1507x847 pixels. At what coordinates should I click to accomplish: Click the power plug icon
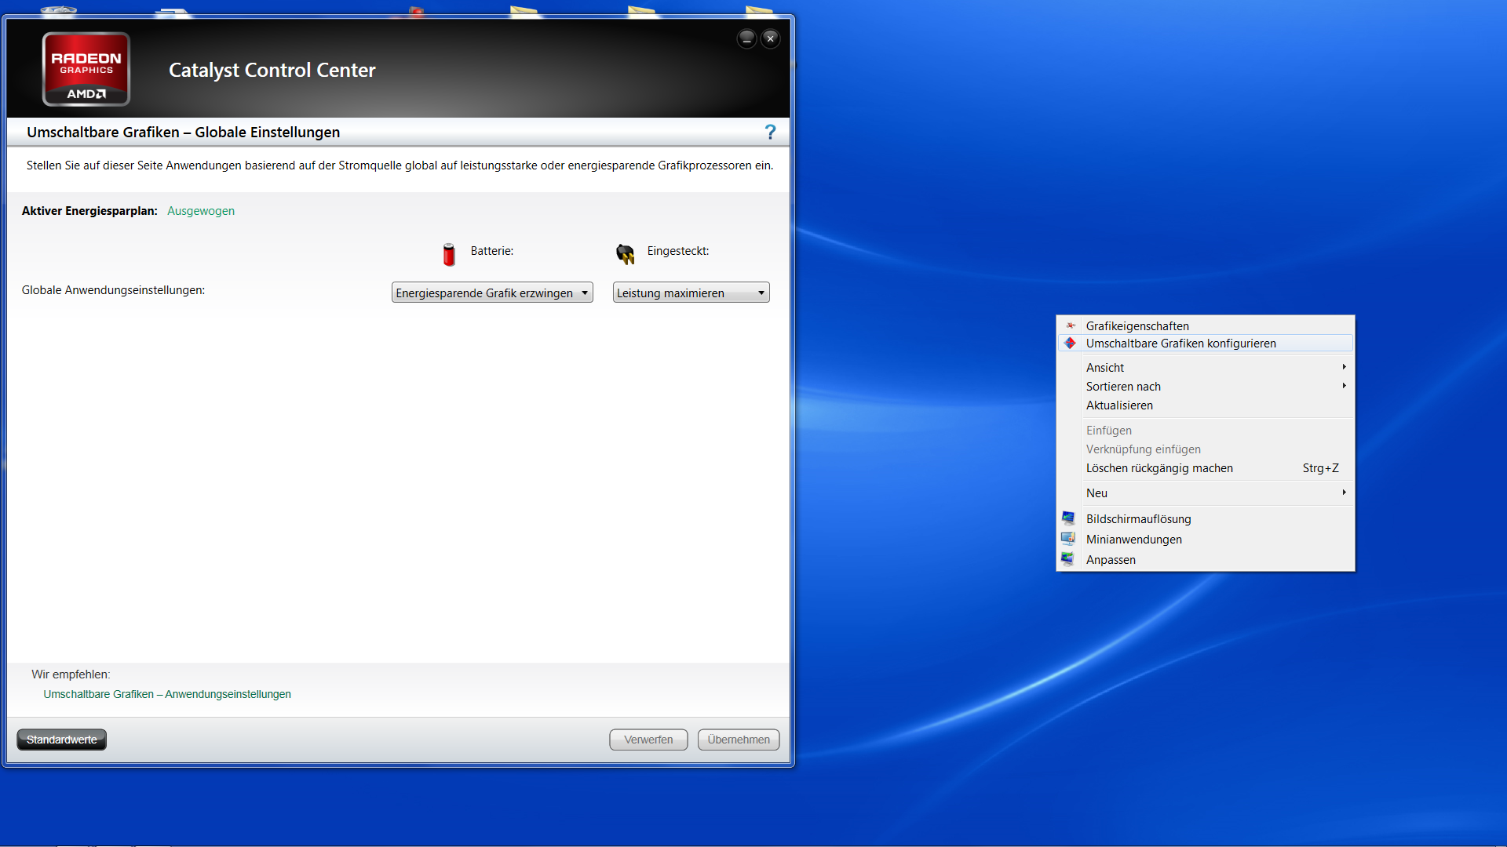pos(625,253)
